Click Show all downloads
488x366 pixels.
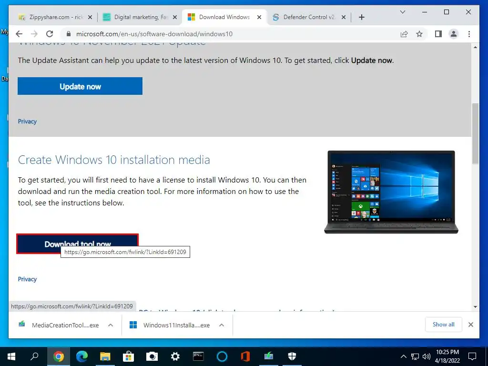pos(444,325)
